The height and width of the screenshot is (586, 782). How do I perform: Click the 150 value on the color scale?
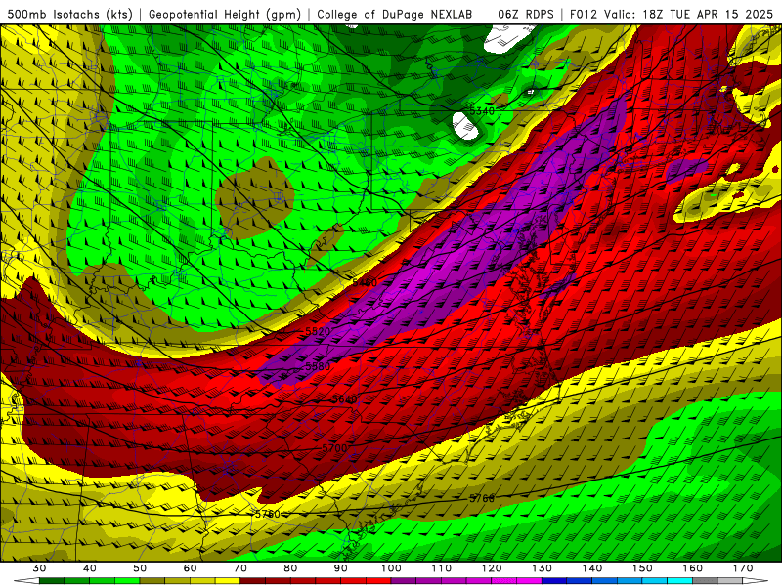point(642,568)
